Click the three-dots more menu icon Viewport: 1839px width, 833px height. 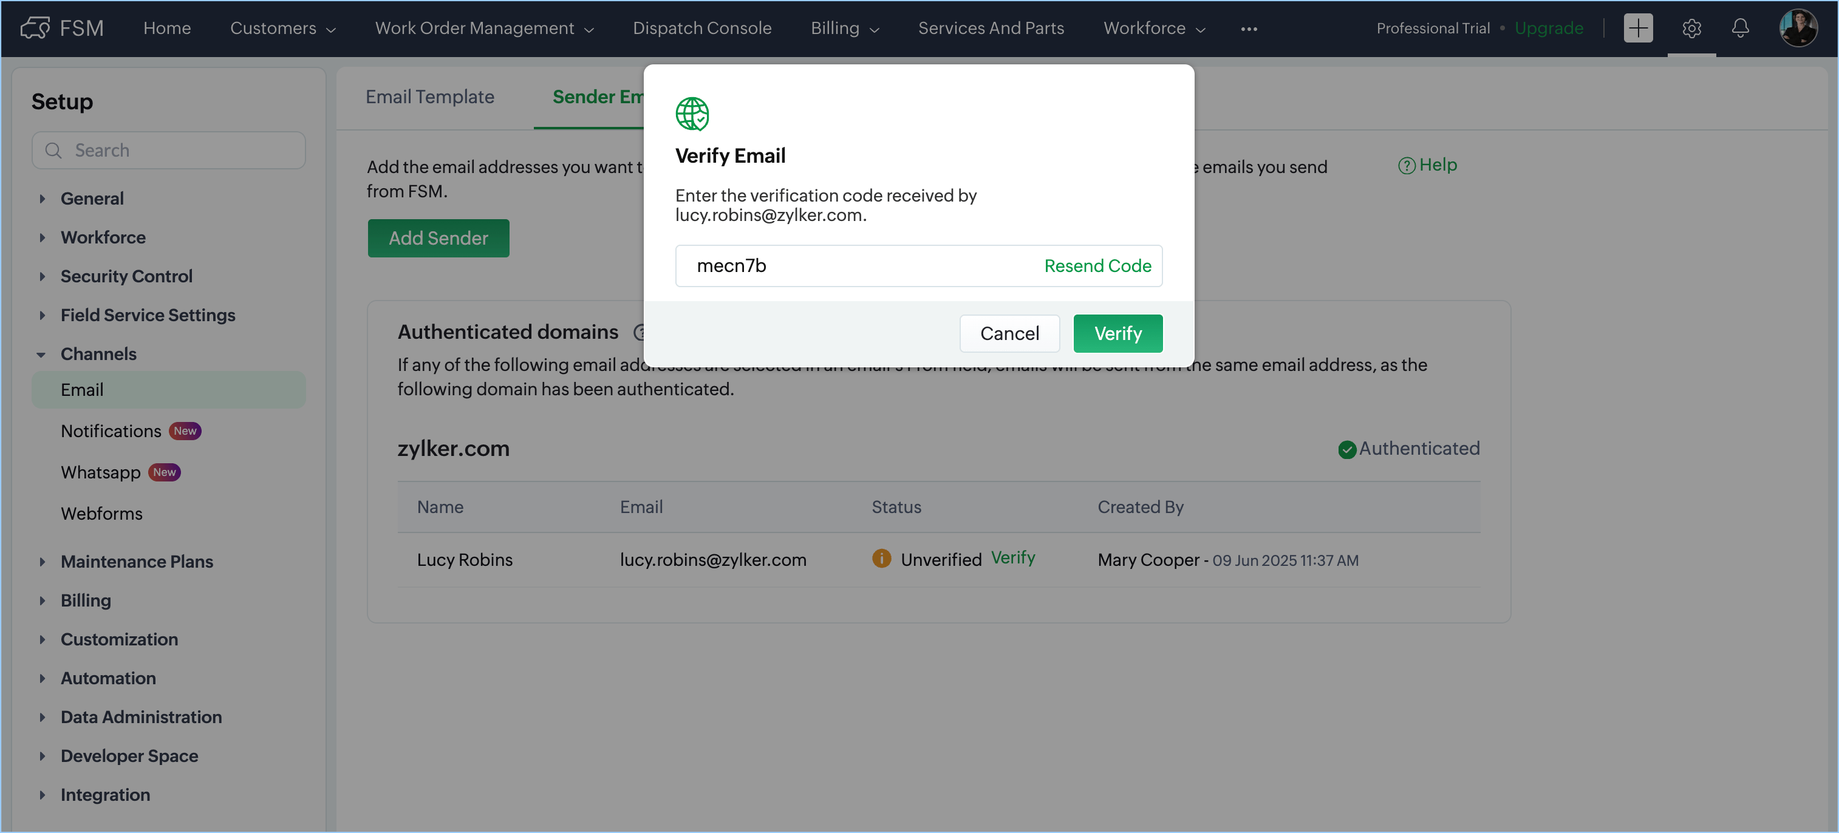1249,29
